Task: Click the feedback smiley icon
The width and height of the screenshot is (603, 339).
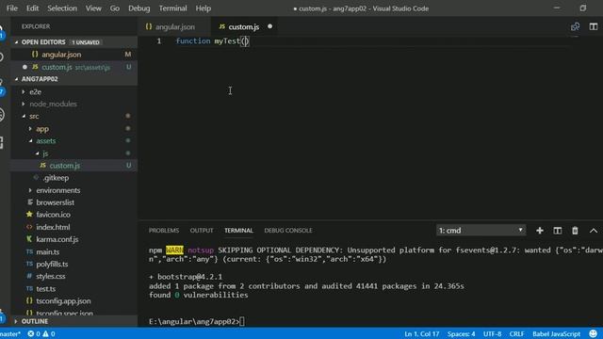Action: 594,334
